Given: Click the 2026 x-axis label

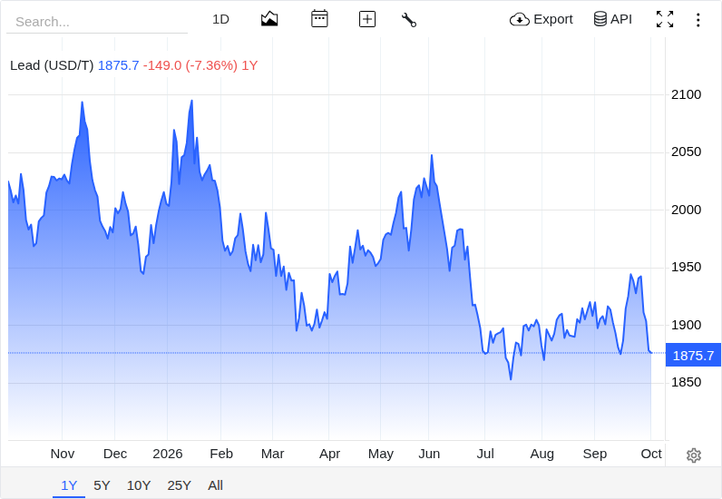Looking at the screenshot, I should coord(168,454).
